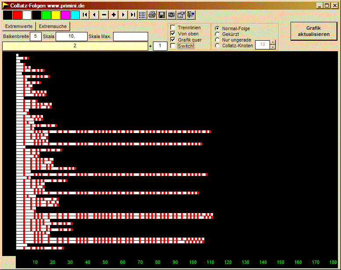
Task: Pick the black swatch left of red
Action: 7,15
